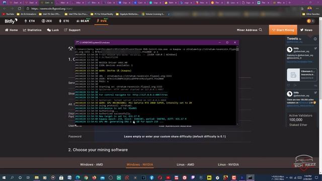
Task: Open the notification center icon
Action: pos(316,177)
